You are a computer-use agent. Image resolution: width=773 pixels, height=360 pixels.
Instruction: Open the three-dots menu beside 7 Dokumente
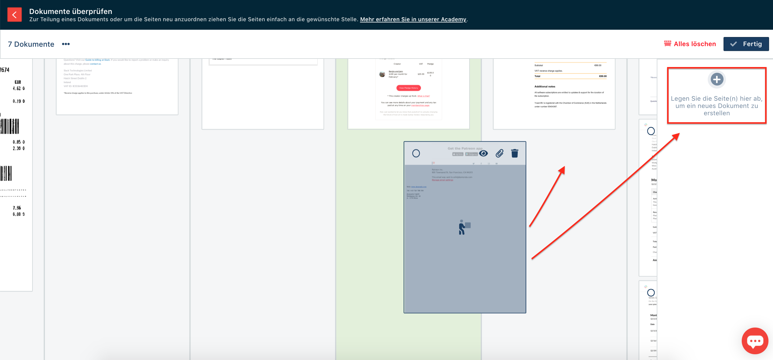[x=66, y=44]
